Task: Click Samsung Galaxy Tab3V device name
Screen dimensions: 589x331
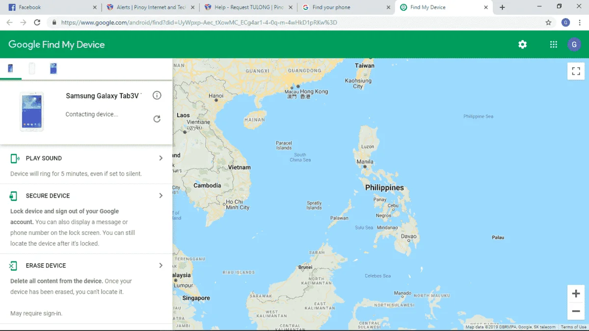Action: (104, 96)
